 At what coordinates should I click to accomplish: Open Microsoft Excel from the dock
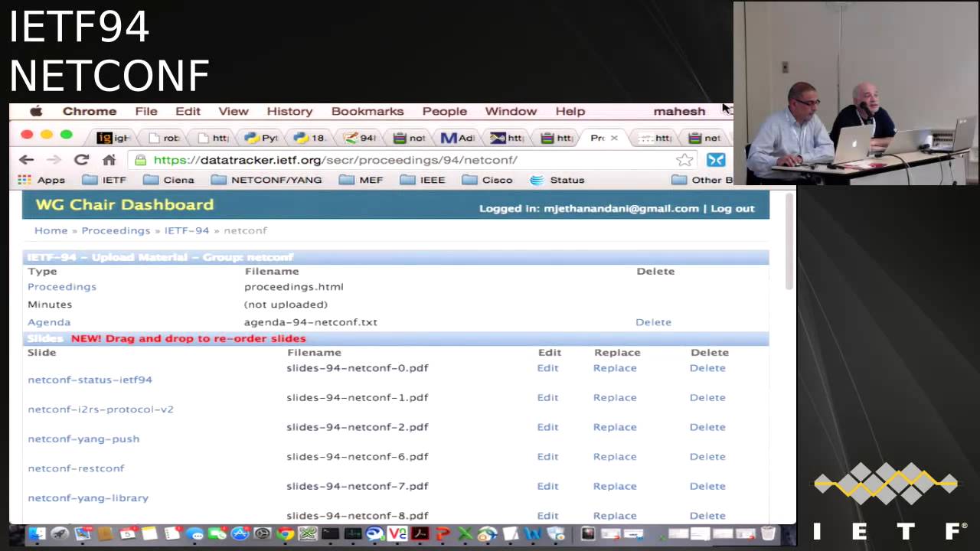[x=465, y=533]
